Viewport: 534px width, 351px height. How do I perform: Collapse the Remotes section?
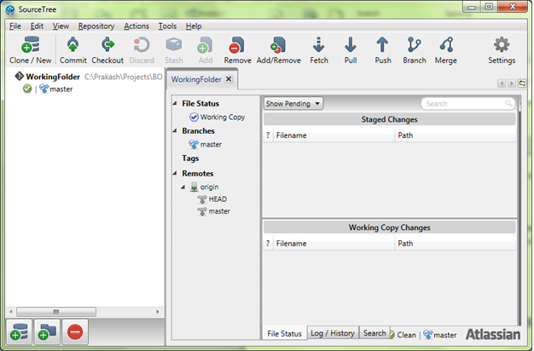[175, 174]
